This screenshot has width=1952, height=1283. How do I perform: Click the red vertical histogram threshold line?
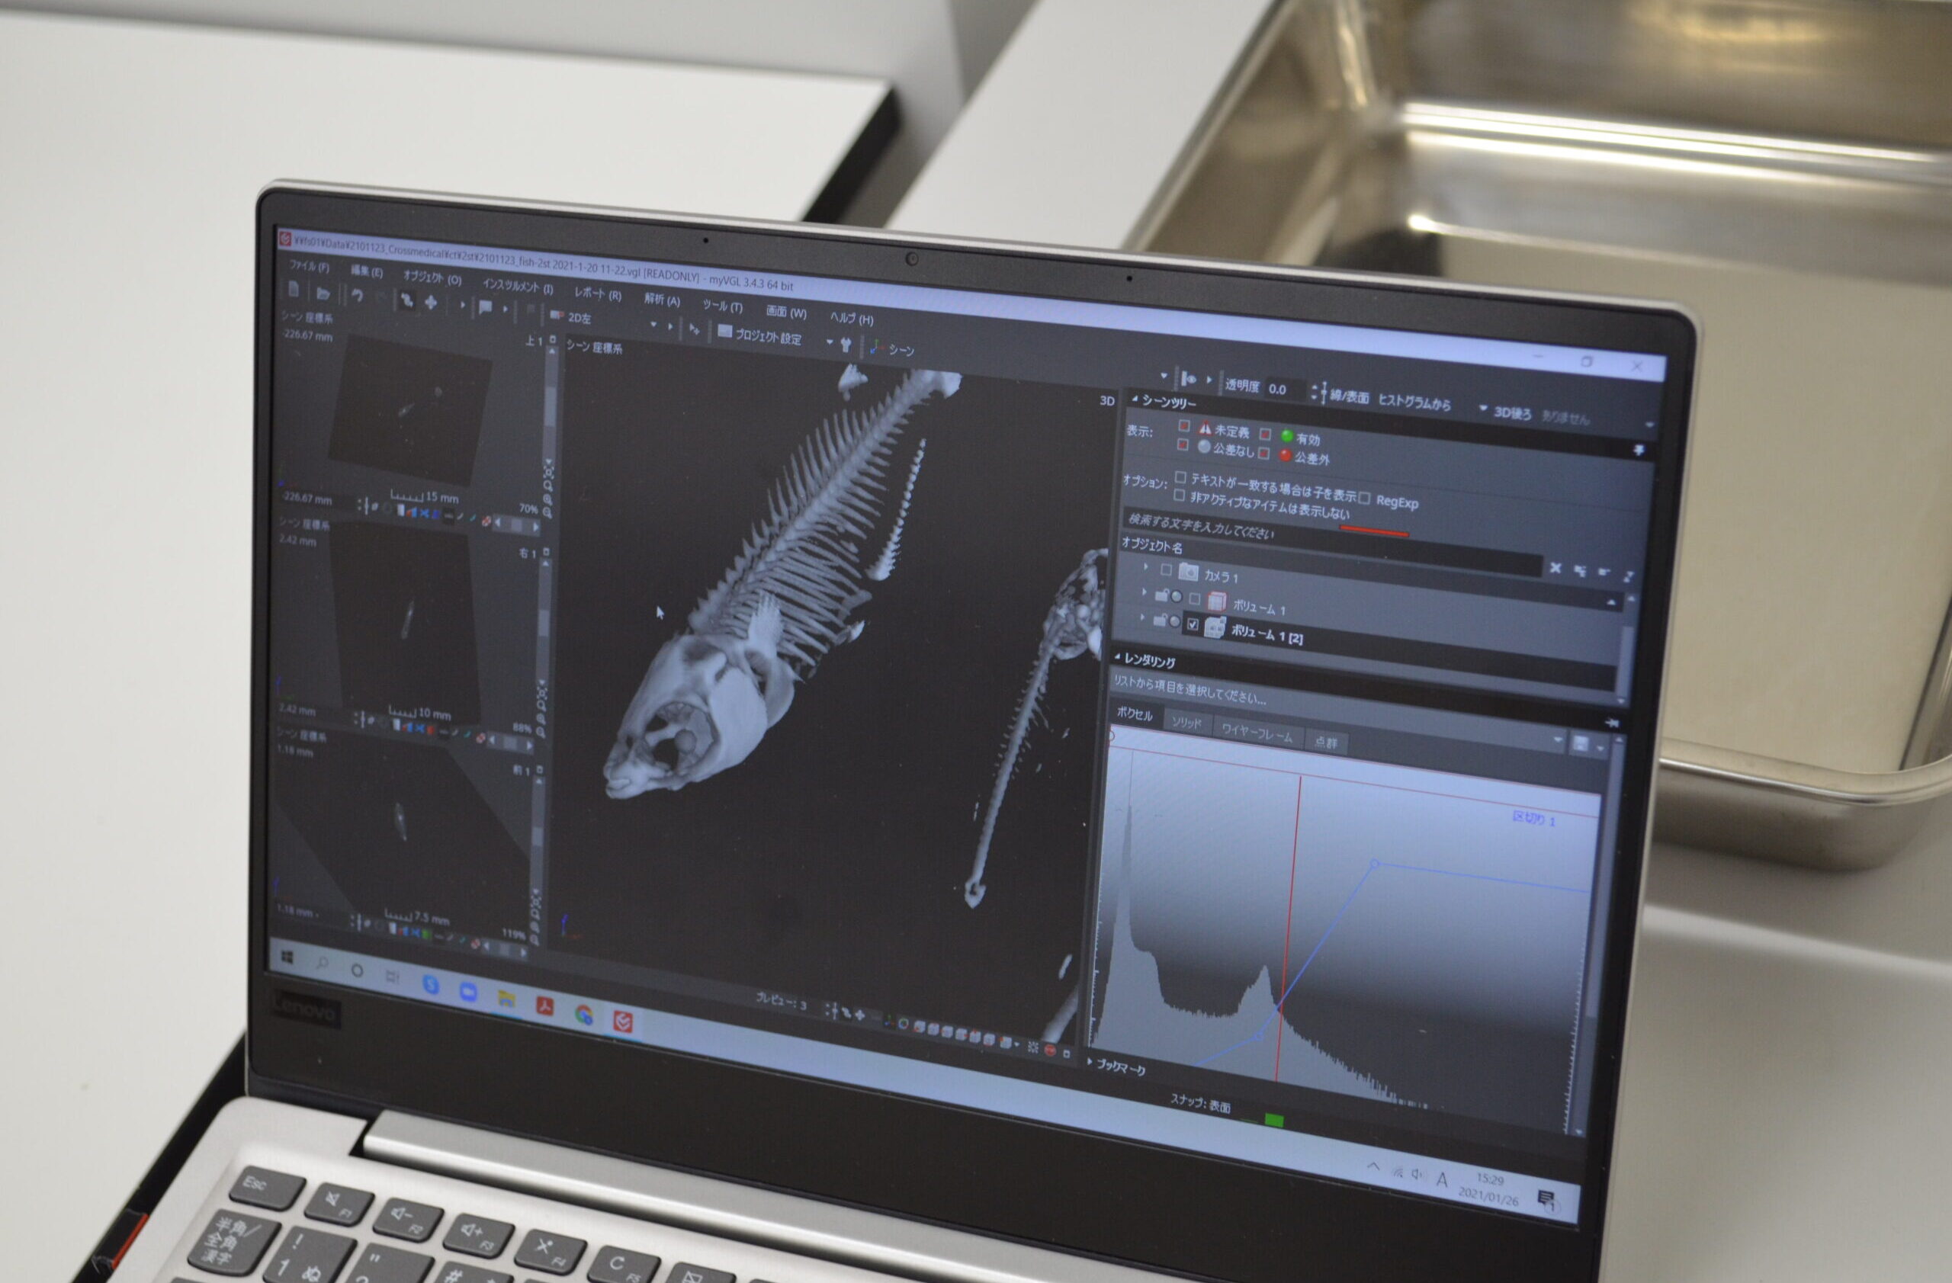(1291, 902)
